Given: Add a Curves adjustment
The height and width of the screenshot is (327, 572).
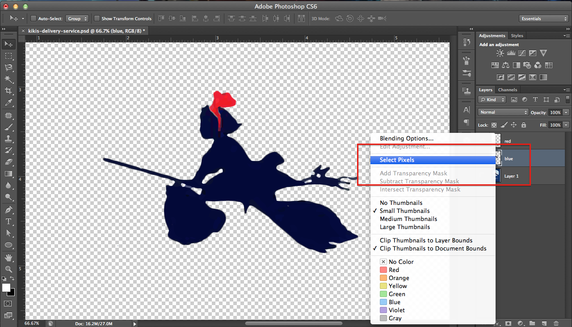Looking at the screenshot, I should (522, 53).
